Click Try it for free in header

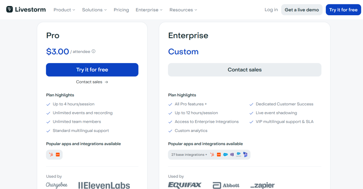(x=343, y=10)
